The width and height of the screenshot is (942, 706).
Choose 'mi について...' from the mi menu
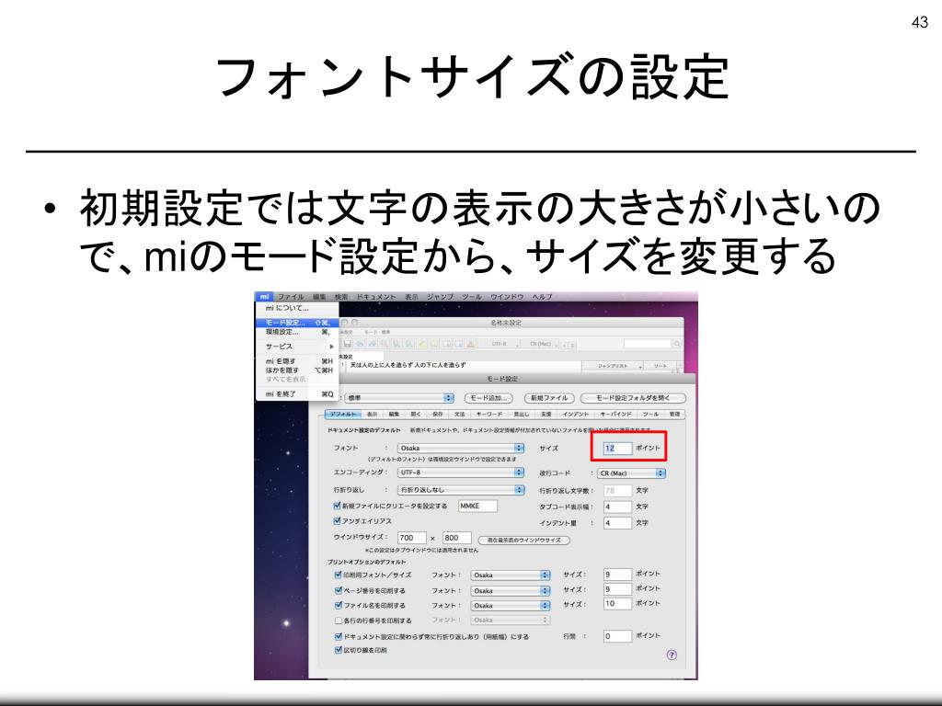(x=297, y=308)
